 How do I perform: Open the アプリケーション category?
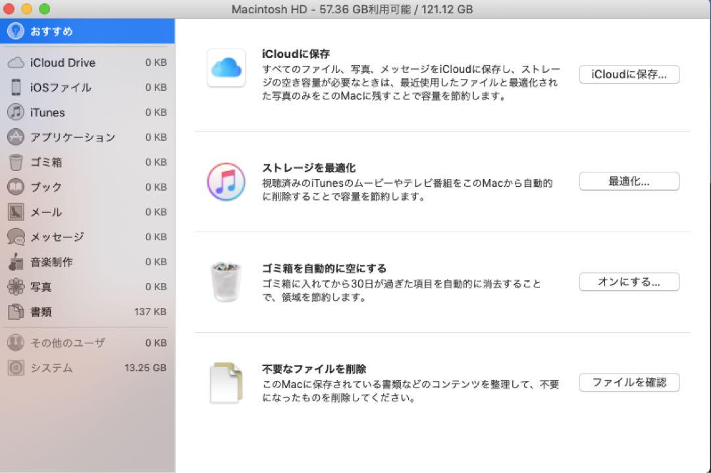click(87, 137)
